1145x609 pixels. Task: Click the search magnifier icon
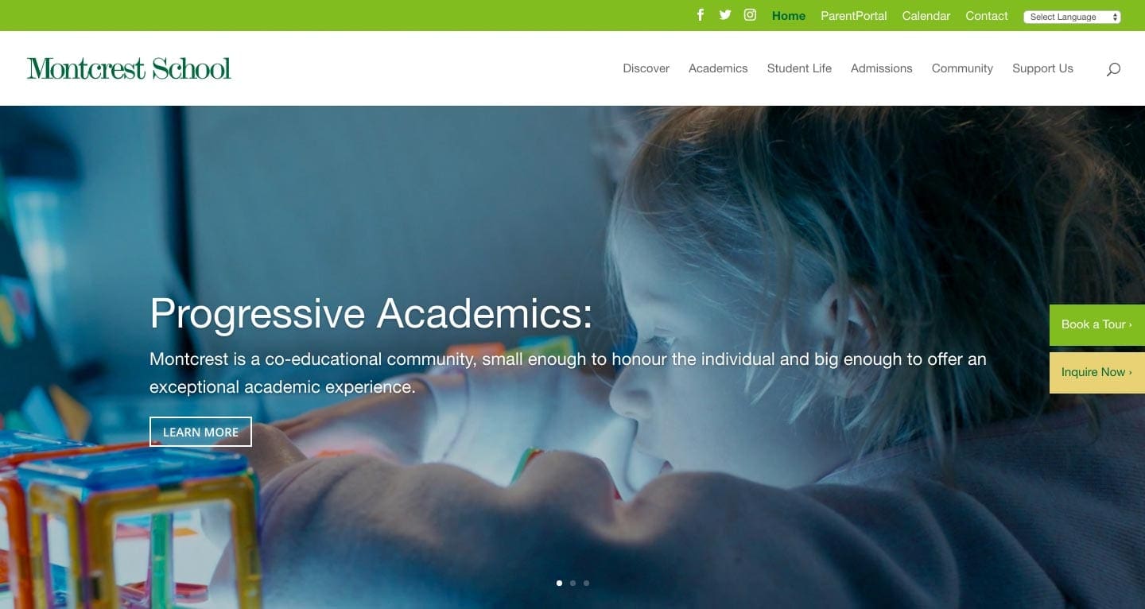[1113, 69]
